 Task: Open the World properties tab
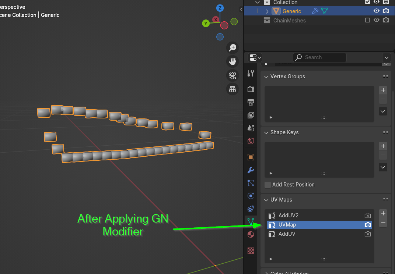(x=251, y=141)
